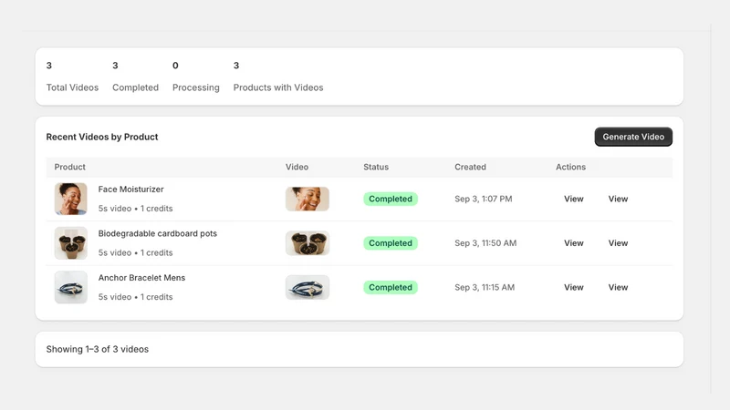Open Biodegradable cardboard pots product thumbnail
730x410 pixels.
[71, 243]
